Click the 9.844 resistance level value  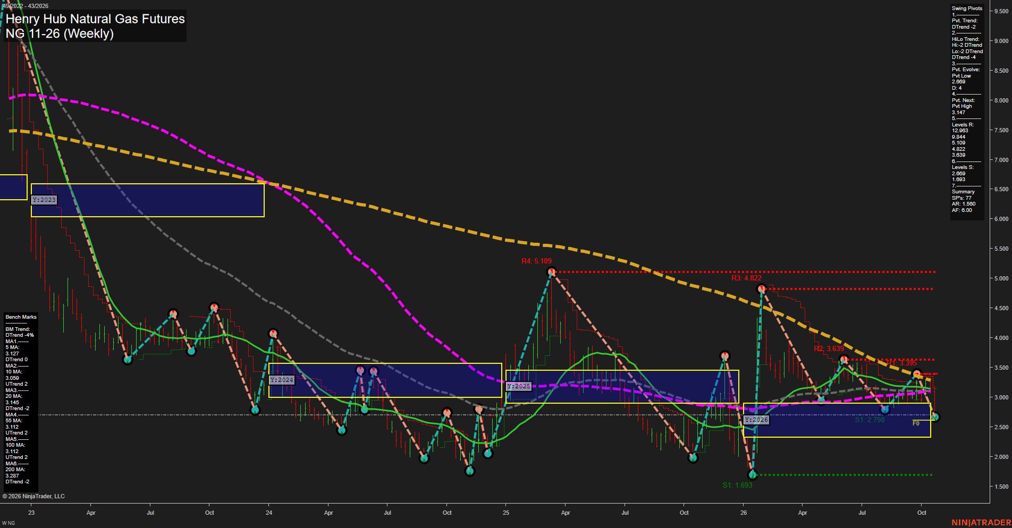tap(958, 137)
